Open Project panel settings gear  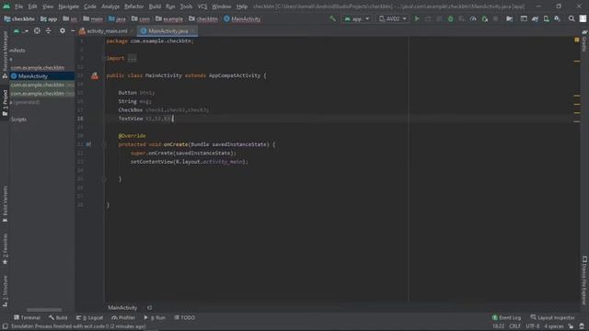63,31
